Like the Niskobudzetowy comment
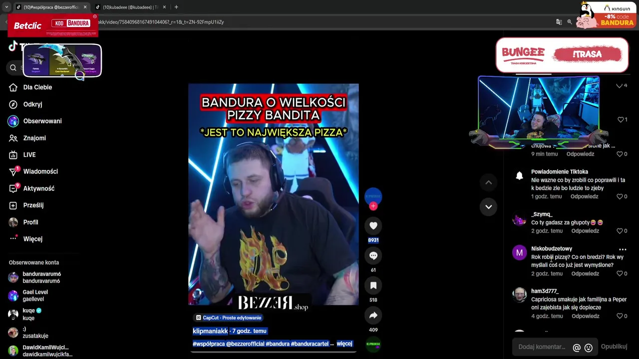639x359 pixels. coord(620,274)
